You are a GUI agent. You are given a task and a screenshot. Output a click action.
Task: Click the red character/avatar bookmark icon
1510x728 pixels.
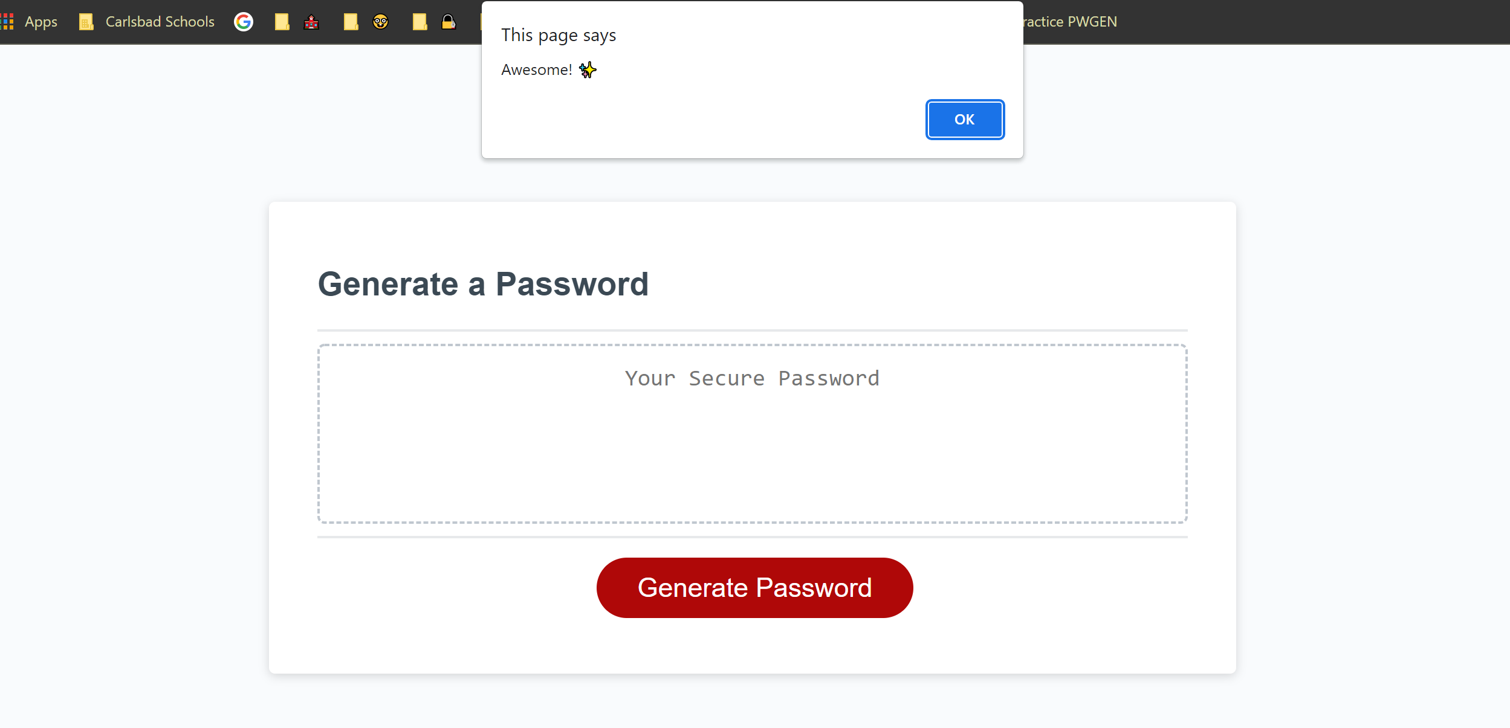[x=311, y=21]
